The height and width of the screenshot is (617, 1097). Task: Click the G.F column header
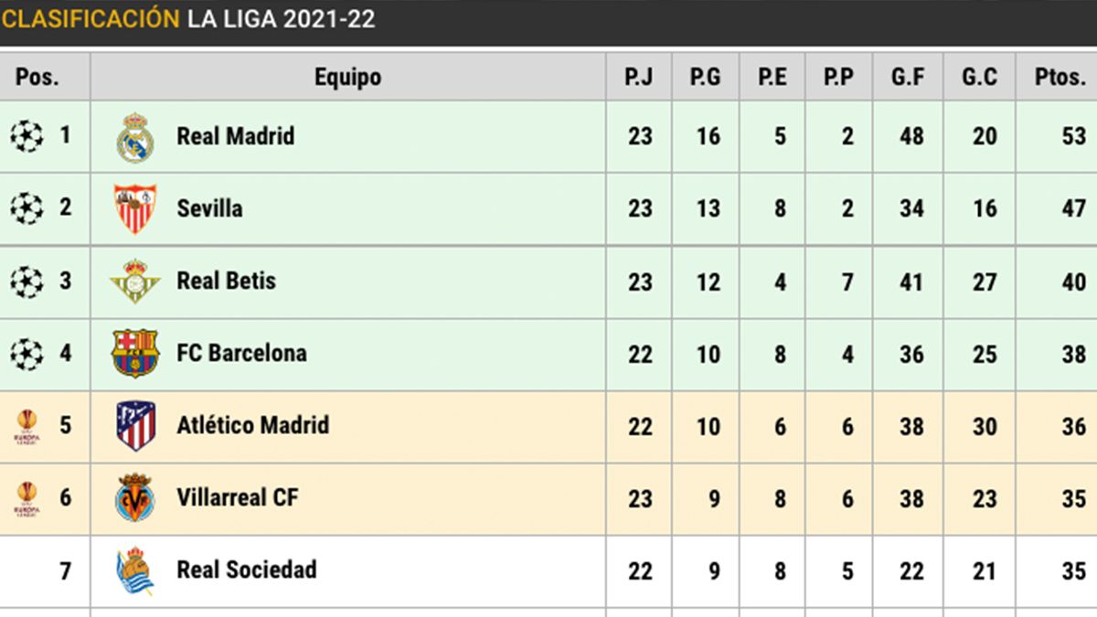click(x=907, y=77)
